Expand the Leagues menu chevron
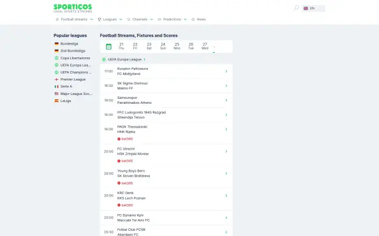 pyautogui.click(x=121, y=20)
